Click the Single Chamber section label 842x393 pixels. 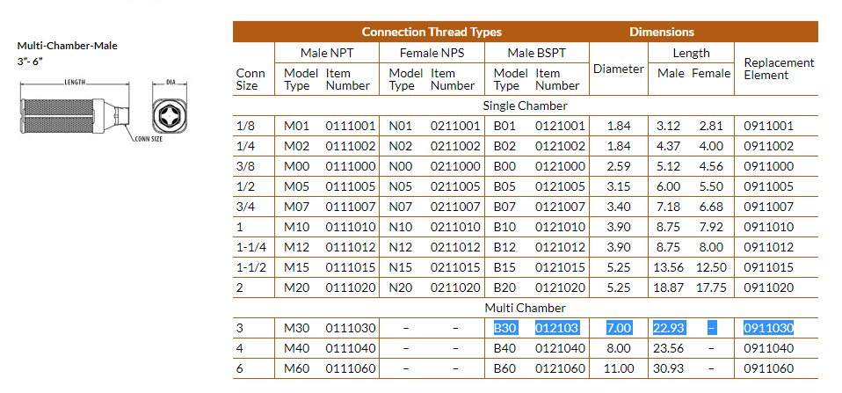point(526,106)
